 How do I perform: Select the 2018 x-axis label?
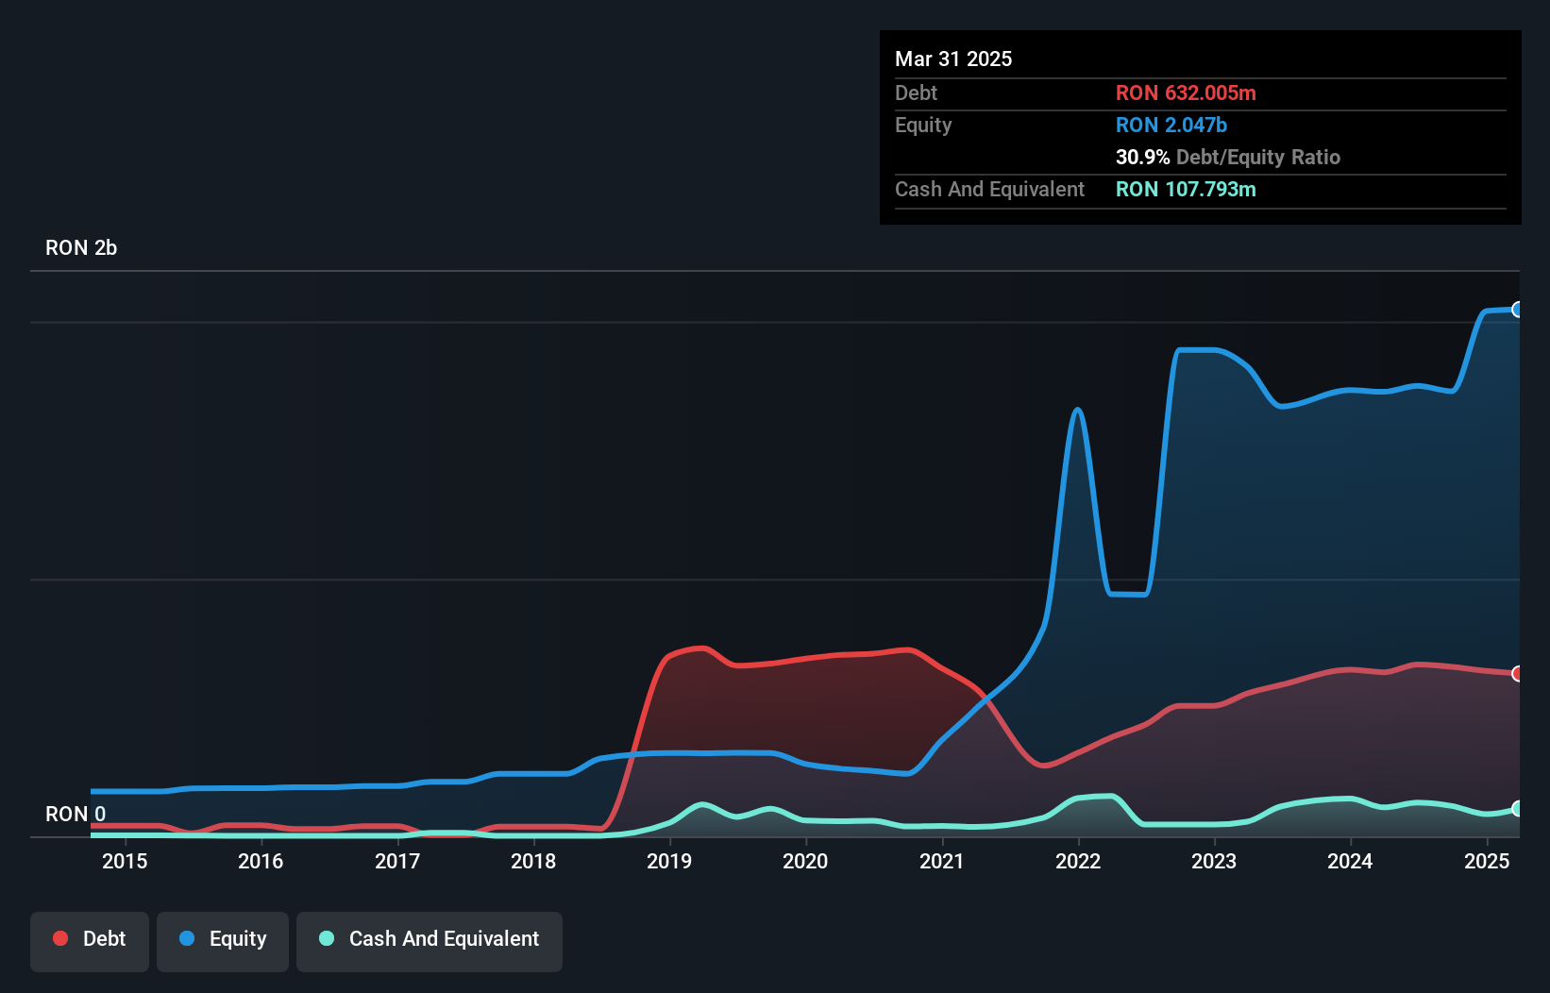click(x=533, y=861)
